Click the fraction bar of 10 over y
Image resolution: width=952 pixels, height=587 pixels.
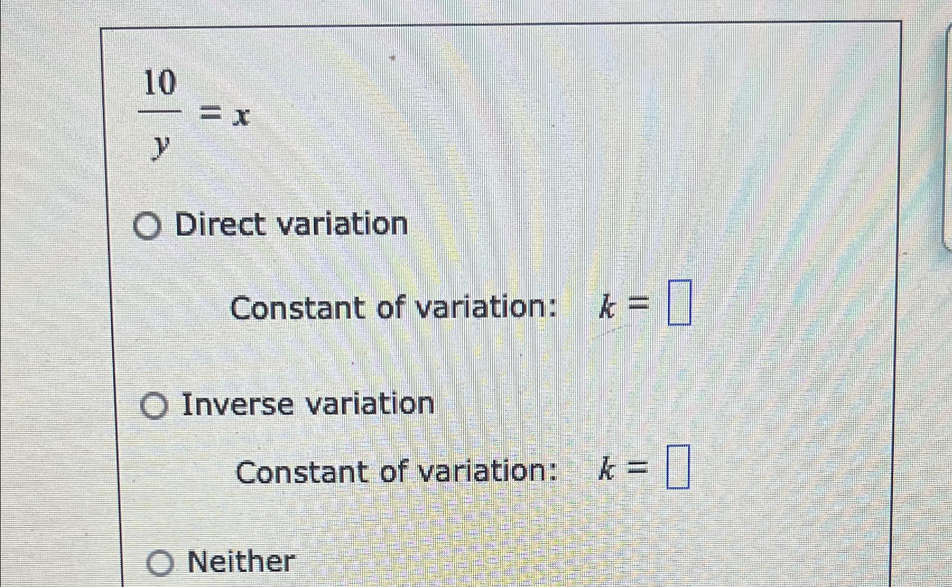coord(160,112)
